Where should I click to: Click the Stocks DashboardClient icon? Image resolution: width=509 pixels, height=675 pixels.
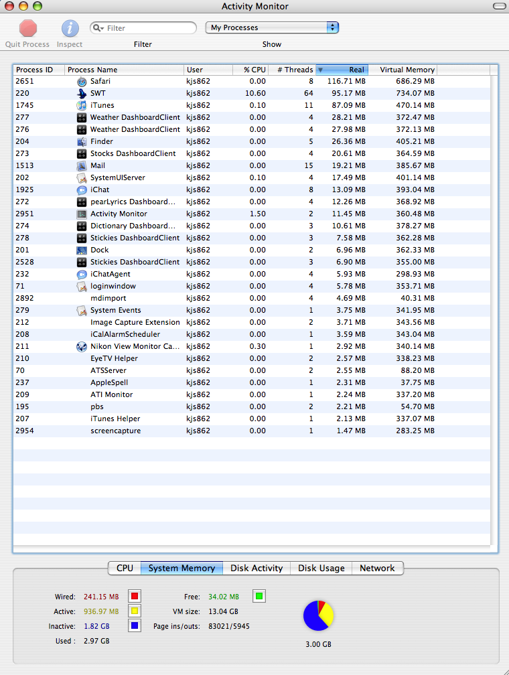(82, 154)
